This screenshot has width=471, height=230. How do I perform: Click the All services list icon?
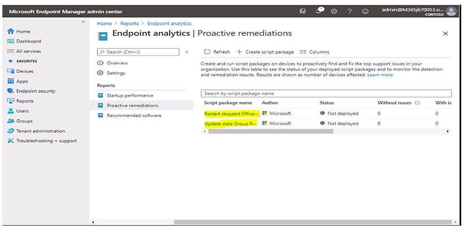point(11,51)
